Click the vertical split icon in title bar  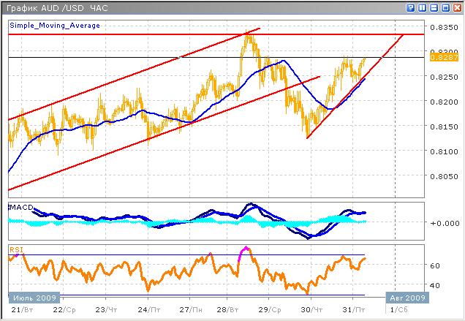tap(421, 7)
